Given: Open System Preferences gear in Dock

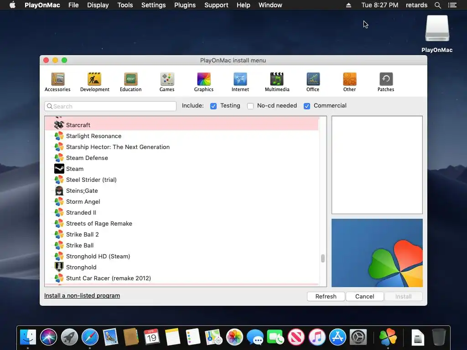Looking at the screenshot, I should 358,337.
